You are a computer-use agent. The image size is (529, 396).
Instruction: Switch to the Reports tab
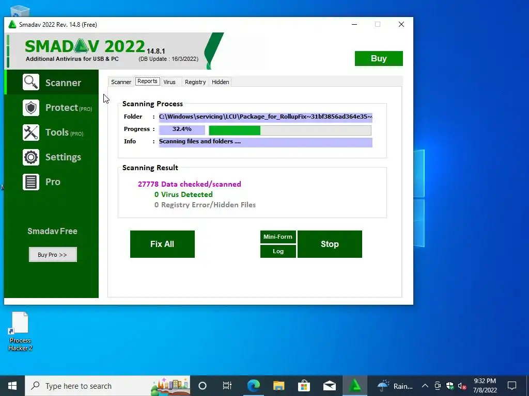coord(147,81)
